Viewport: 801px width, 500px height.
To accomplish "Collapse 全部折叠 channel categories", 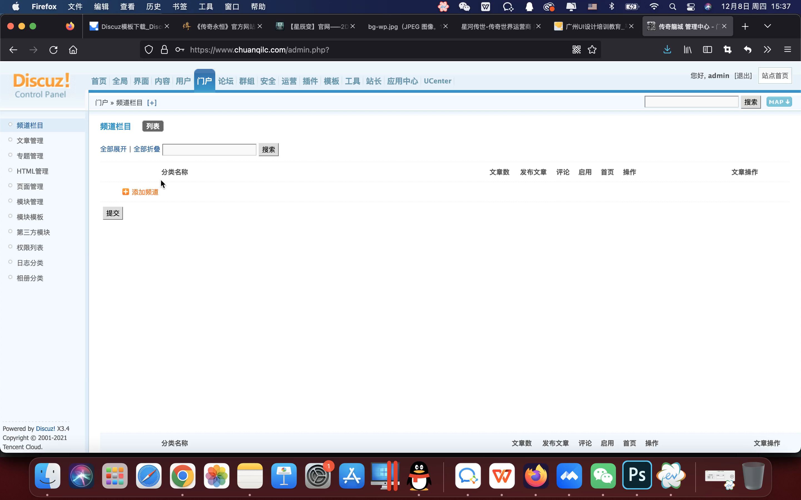I will coord(147,149).
